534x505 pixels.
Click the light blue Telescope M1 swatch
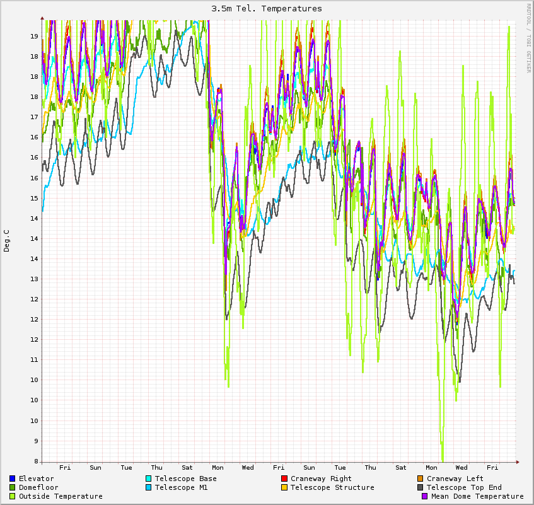[x=148, y=487]
